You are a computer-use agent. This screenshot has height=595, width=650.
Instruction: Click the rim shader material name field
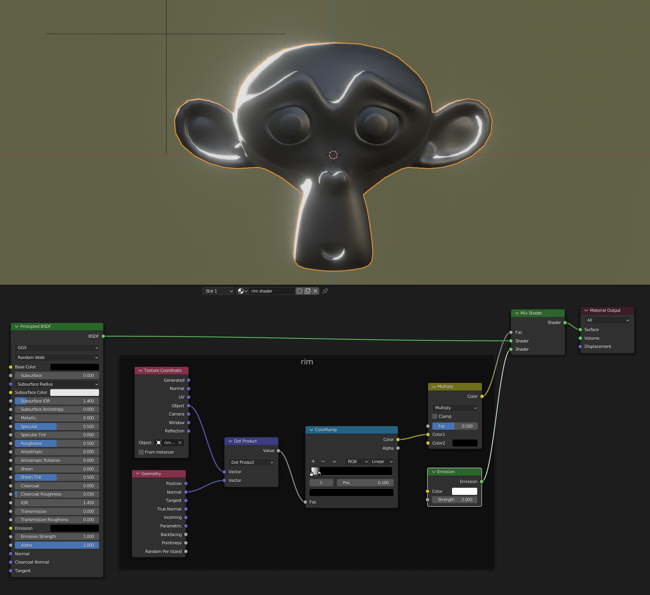272,291
